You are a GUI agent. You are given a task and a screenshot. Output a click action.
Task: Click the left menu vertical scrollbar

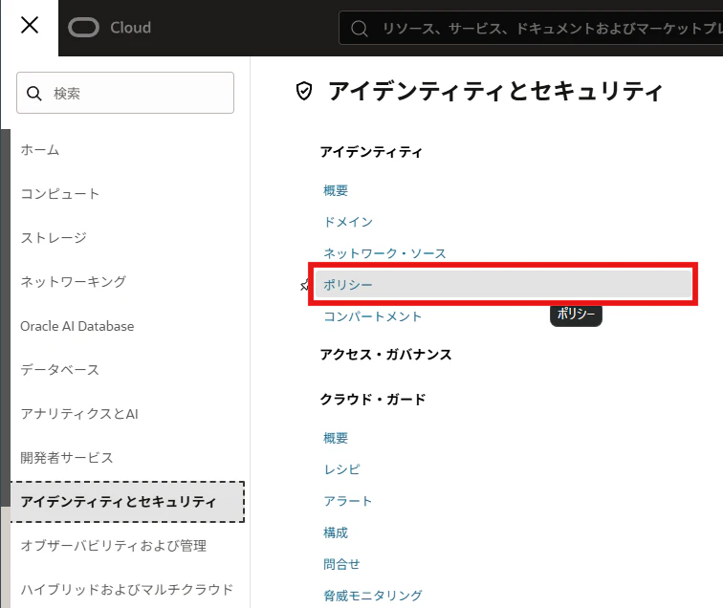[5, 318]
